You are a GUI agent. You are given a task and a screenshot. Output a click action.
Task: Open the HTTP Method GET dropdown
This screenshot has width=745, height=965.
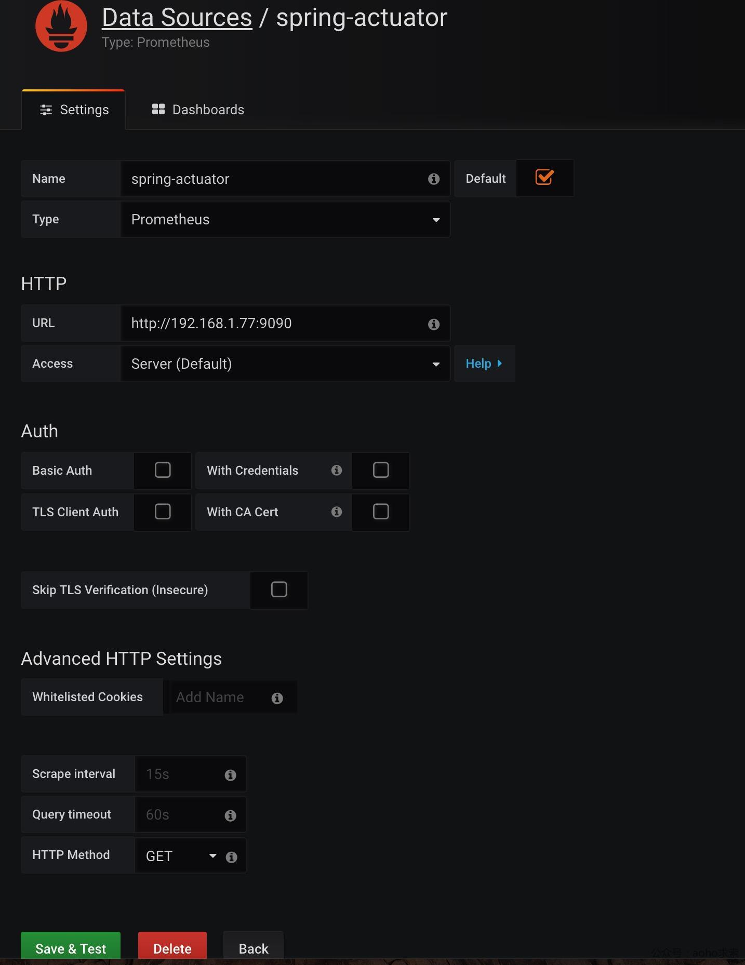[180, 856]
